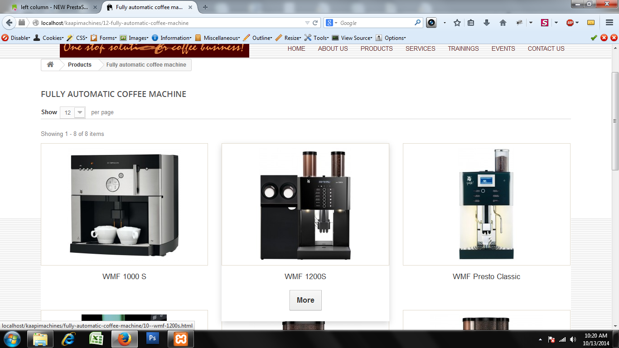Open the Forms dropdown in developer toolbar
The width and height of the screenshot is (619, 348).
point(103,38)
